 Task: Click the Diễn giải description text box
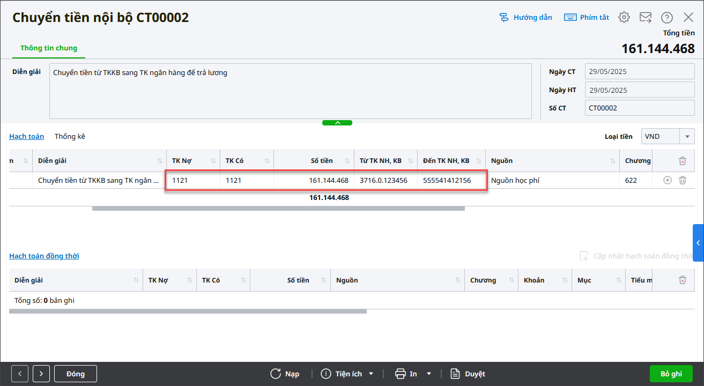290,91
